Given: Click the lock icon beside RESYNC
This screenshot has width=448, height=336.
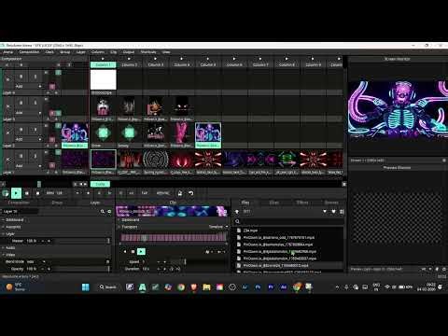Looking at the screenshot, I should tap(180, 193).
